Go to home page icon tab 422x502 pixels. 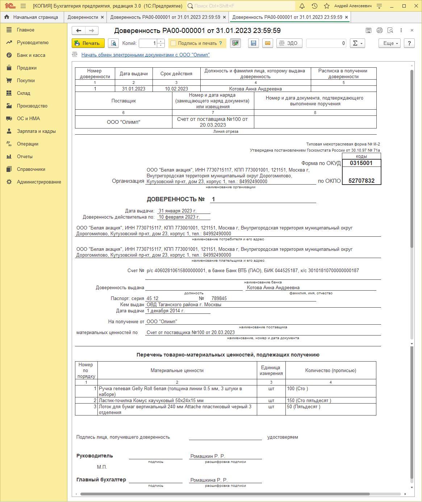coord(7,17)
